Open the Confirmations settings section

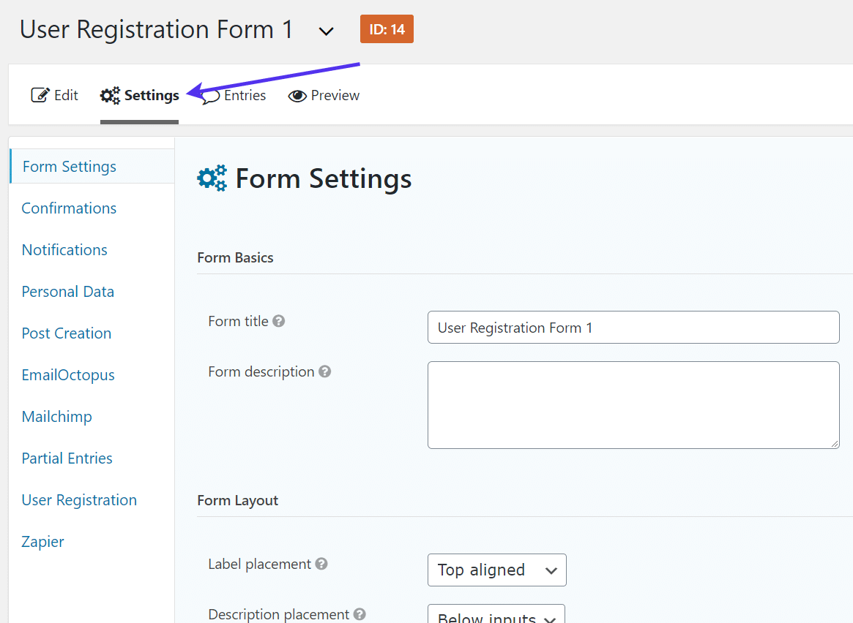point(69,208)
